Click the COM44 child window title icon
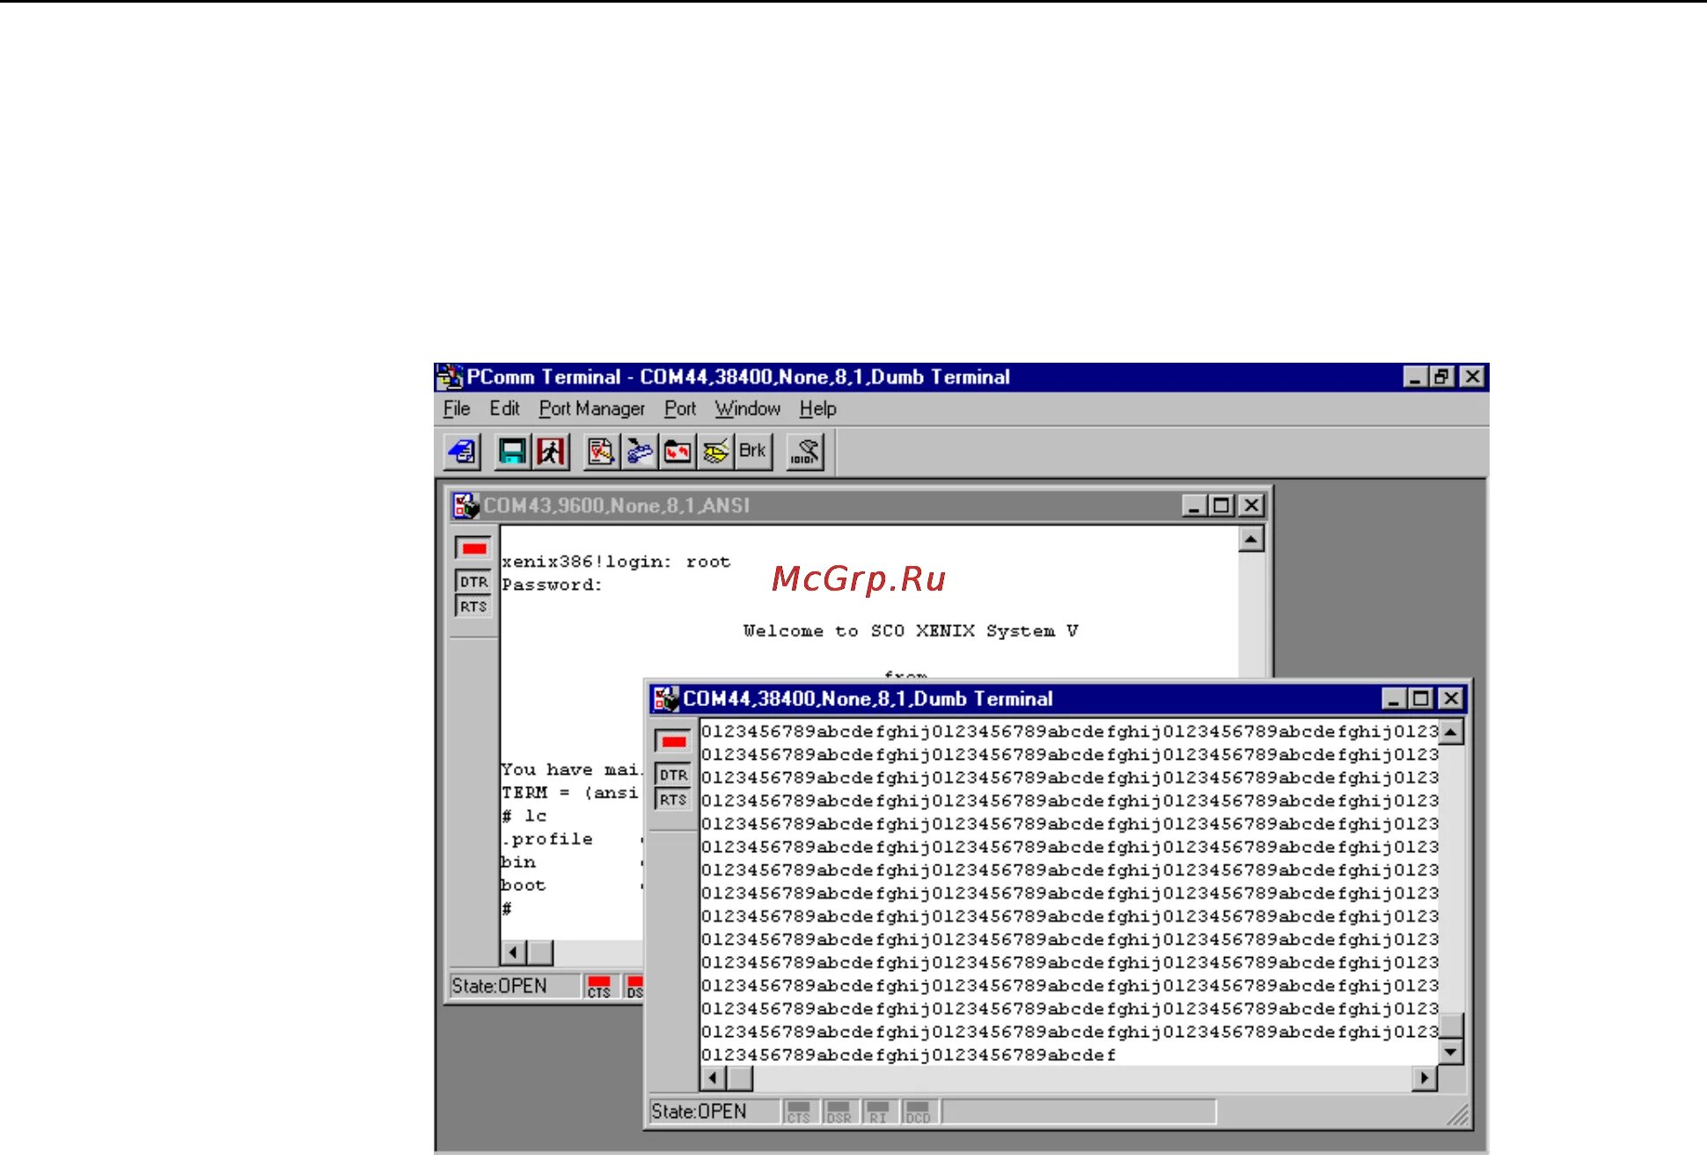This screenshot has width=1707, height=1155. point(666,699)
